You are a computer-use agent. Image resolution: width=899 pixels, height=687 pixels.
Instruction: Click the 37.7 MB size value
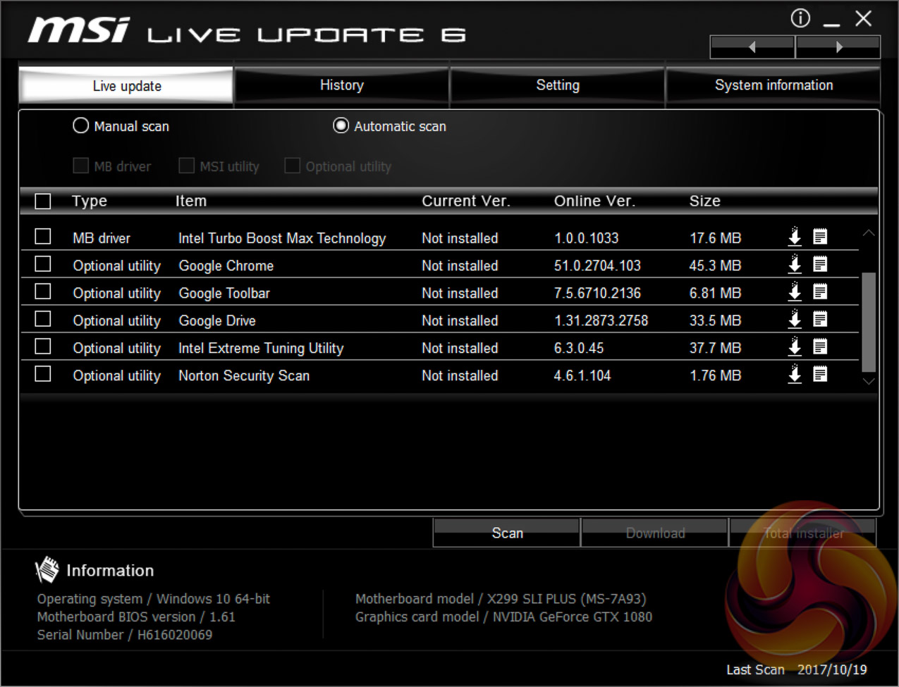[715, 348]
